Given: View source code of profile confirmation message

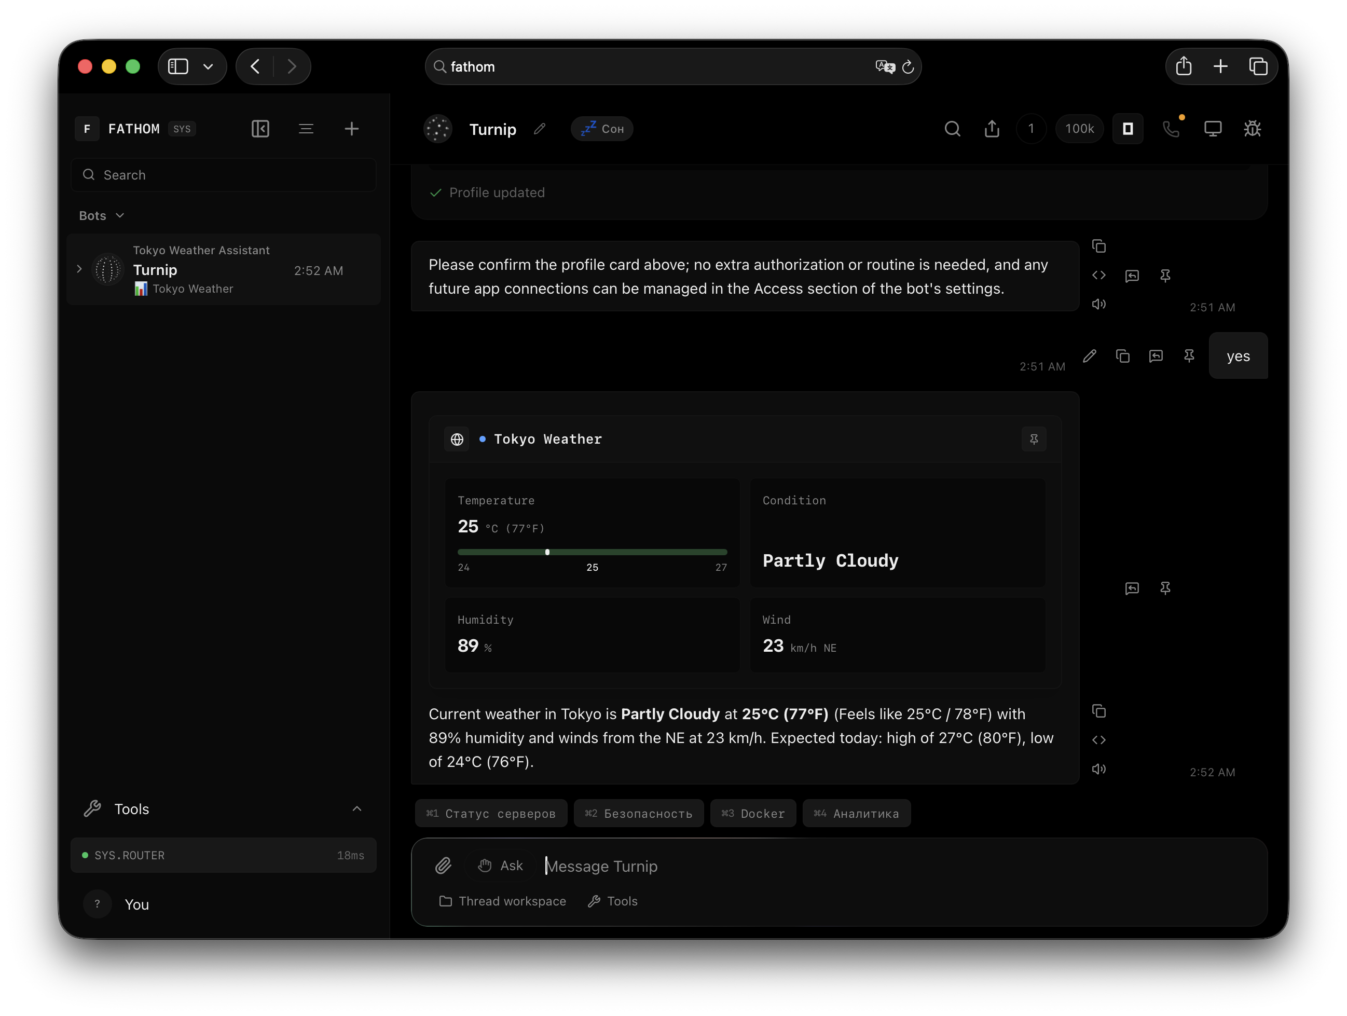Looking at the screenshot, I should pyautogui.click(x=1099, y=276).
